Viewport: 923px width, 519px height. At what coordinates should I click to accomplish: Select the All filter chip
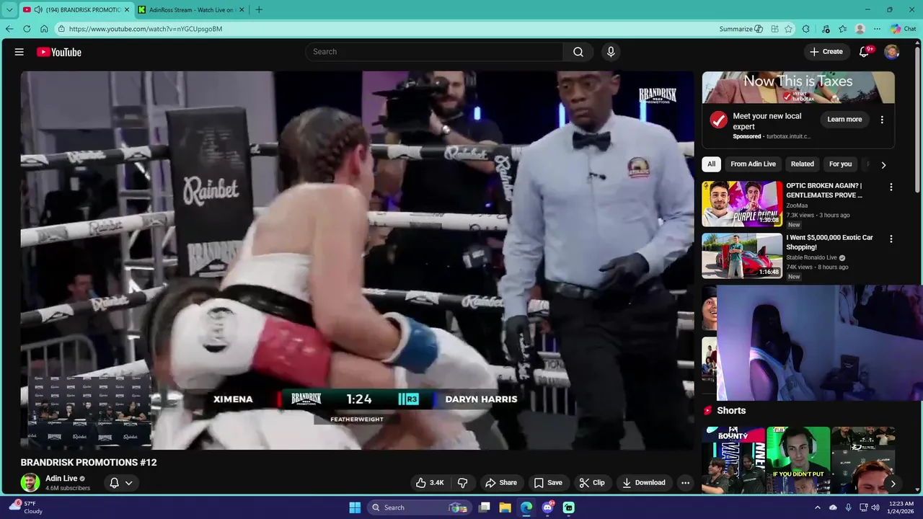pyautogui.click(x=711, y=164)
